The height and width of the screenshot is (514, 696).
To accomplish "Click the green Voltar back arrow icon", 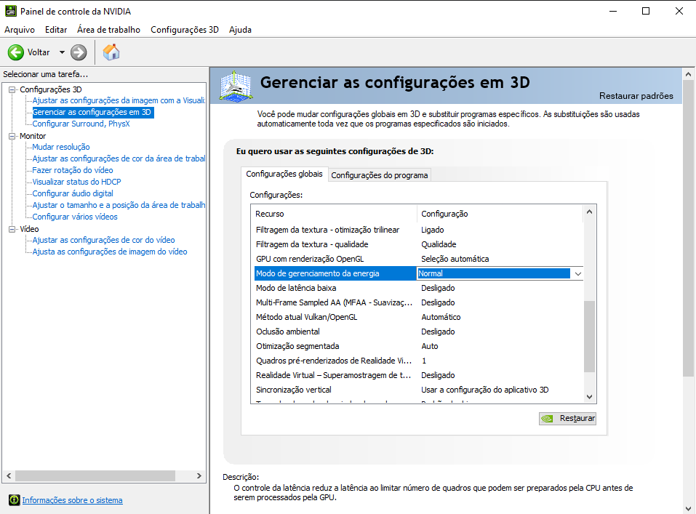I will pos(15,52).
